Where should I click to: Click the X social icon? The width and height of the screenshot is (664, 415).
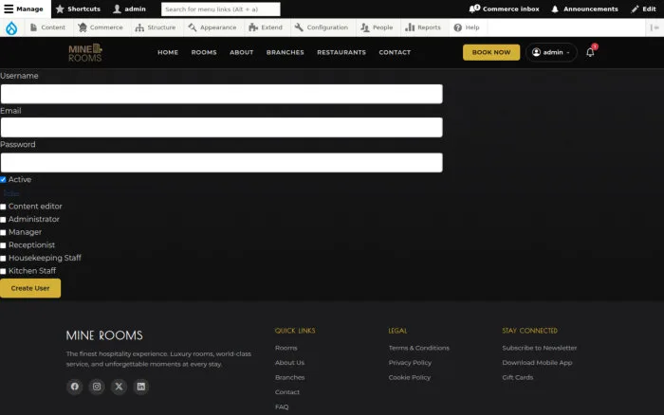[x=119, y=387]
